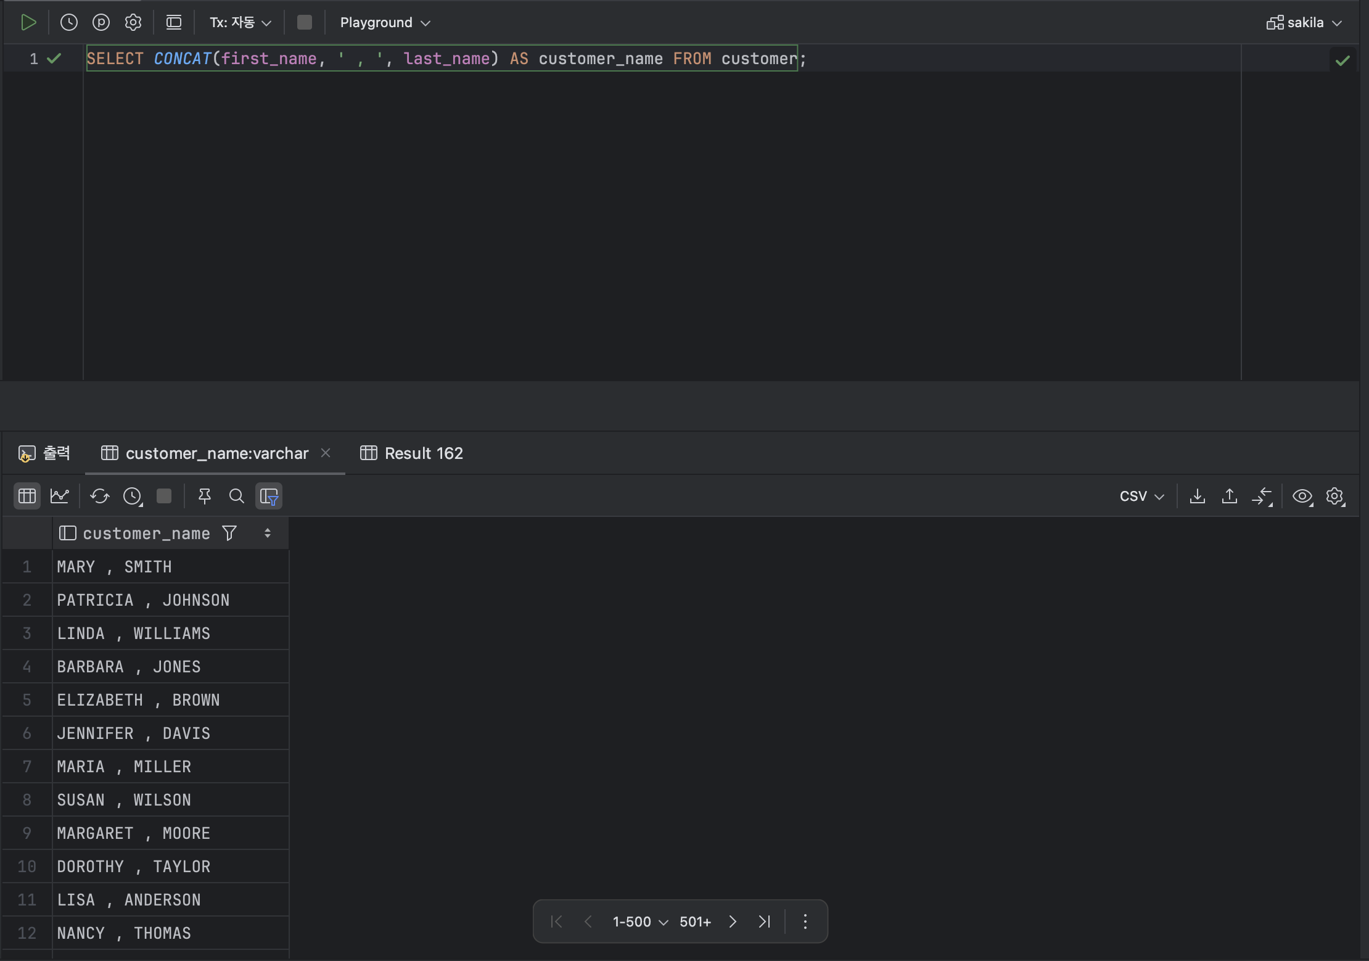The image size is (1369, 961).
Task: Click the Explain Plan icon
Action: click(x=101, y=23)
